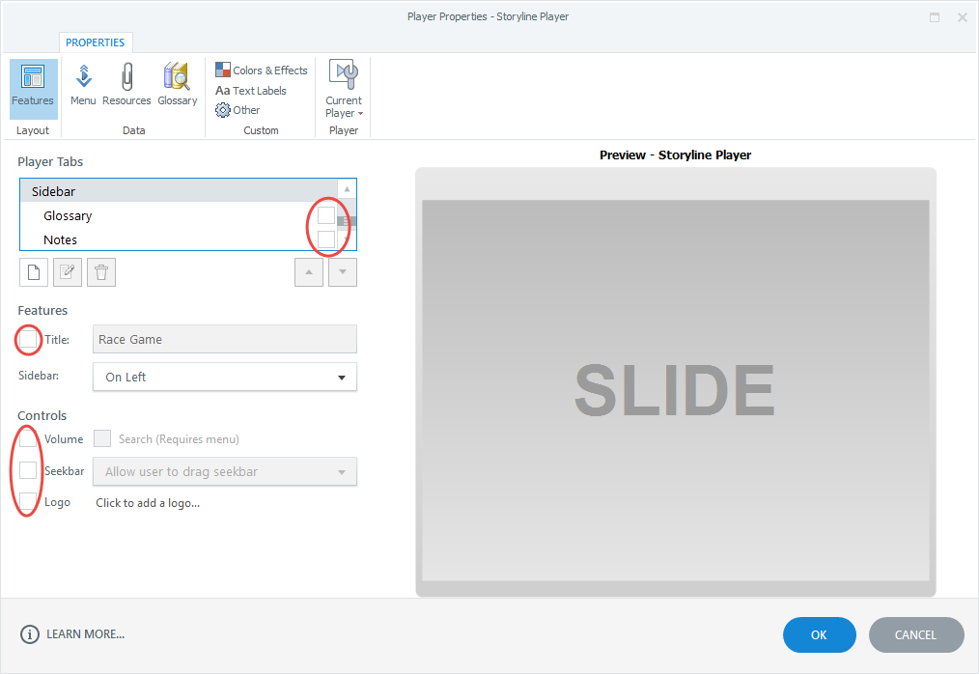Open the Glossary books icon
The image size is (979, 674).
click(177, 87)
